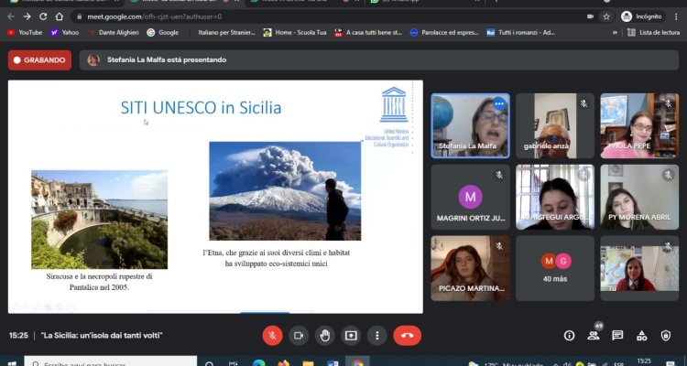The image size is (687, 366).
Task: Click the GRABANDO recording indicator
Action: [x=39, y=60]
